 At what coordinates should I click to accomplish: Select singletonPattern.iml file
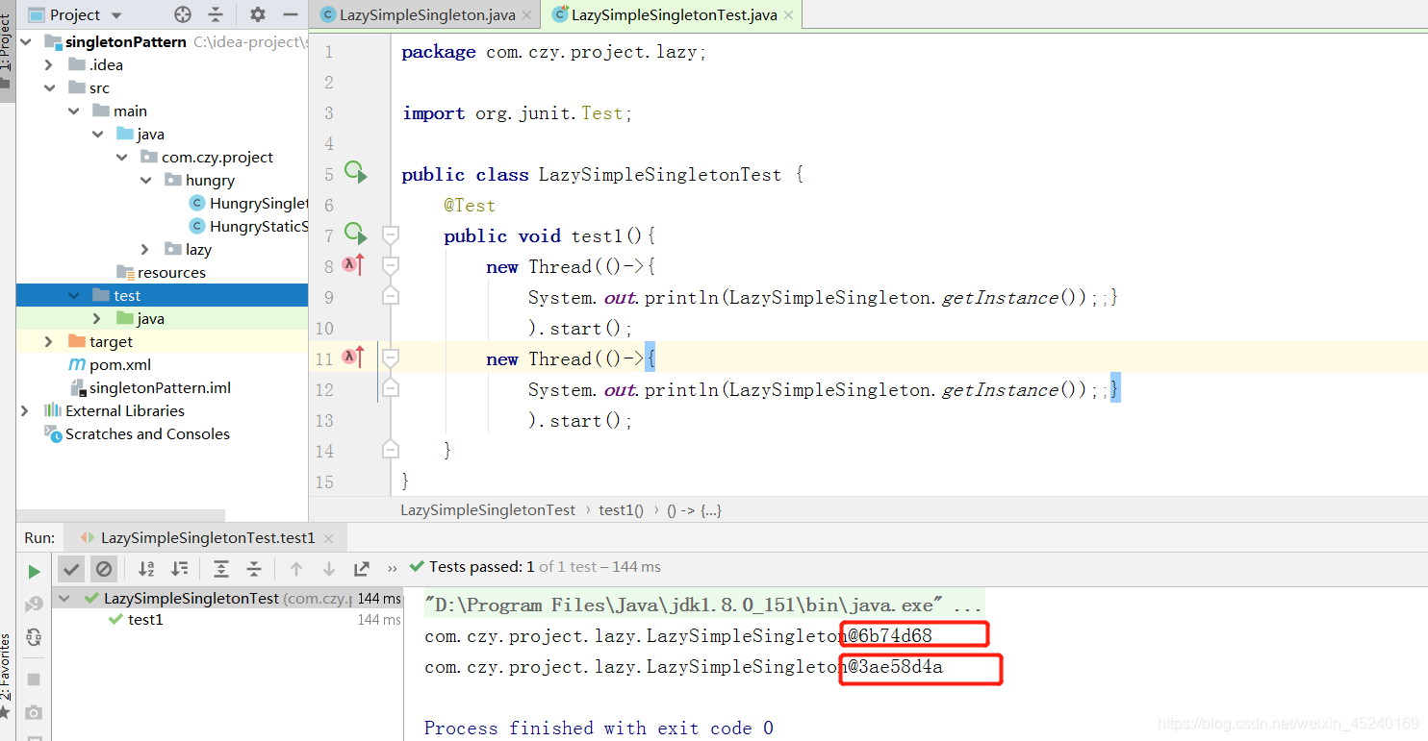point(150,387)
